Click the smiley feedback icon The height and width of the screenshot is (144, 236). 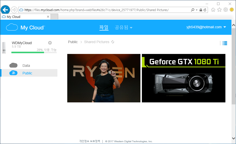pos(232,10)
